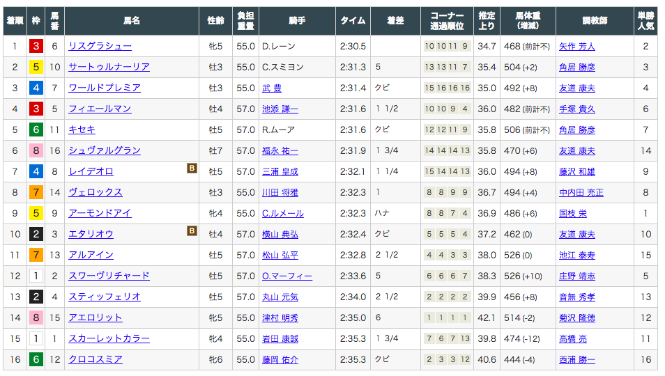665x376 pixels.
Task: Click green frame badge 6 in キセキ row
Action: point(36,130)
